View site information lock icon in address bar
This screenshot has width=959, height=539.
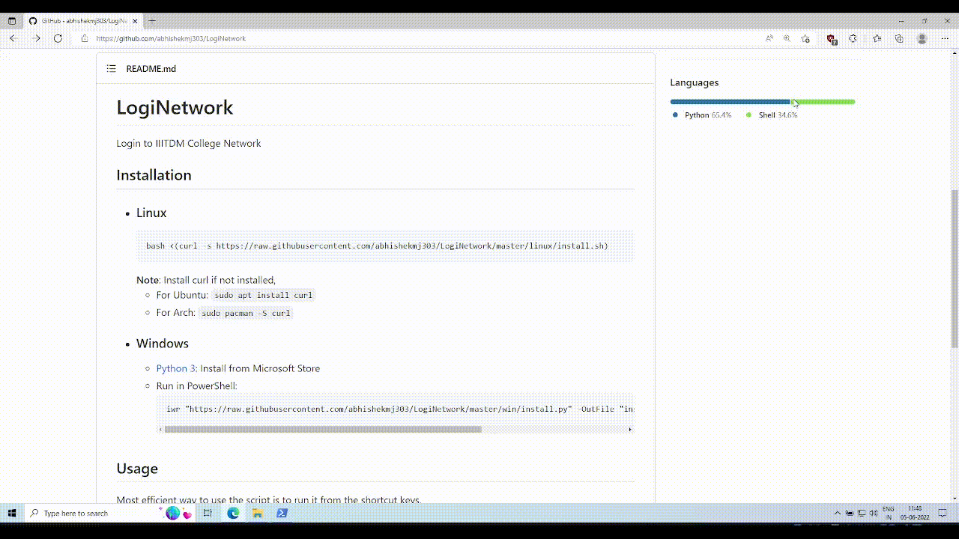tap(85, 38)
